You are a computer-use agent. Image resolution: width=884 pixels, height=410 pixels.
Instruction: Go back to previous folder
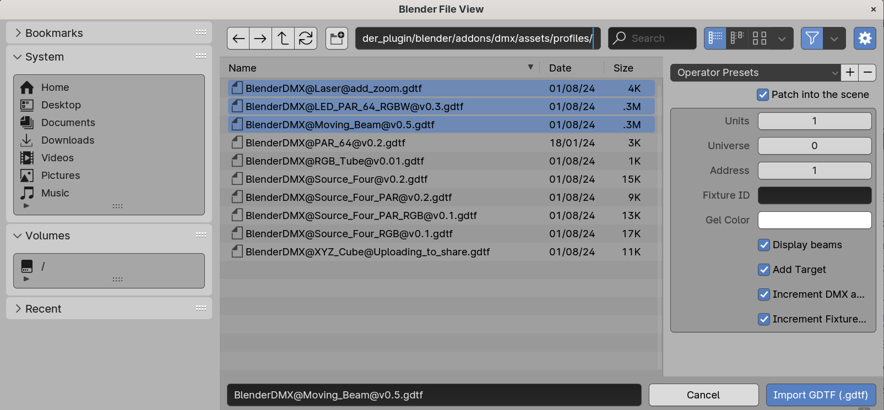pyautogui.click(x=238, y=39)
